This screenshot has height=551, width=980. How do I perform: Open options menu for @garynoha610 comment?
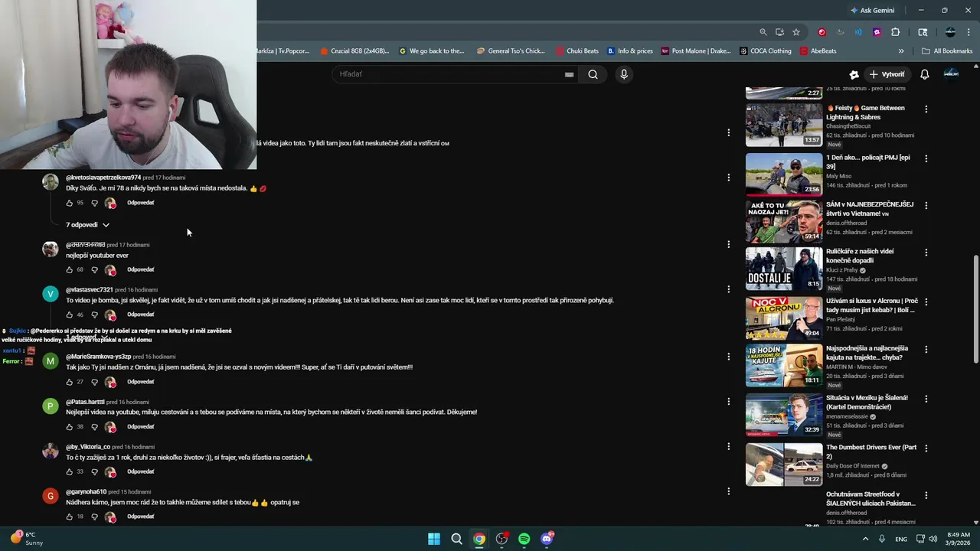click(x=728, y=491)
